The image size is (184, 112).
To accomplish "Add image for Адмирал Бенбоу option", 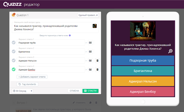I will click(x=90, y=69).
